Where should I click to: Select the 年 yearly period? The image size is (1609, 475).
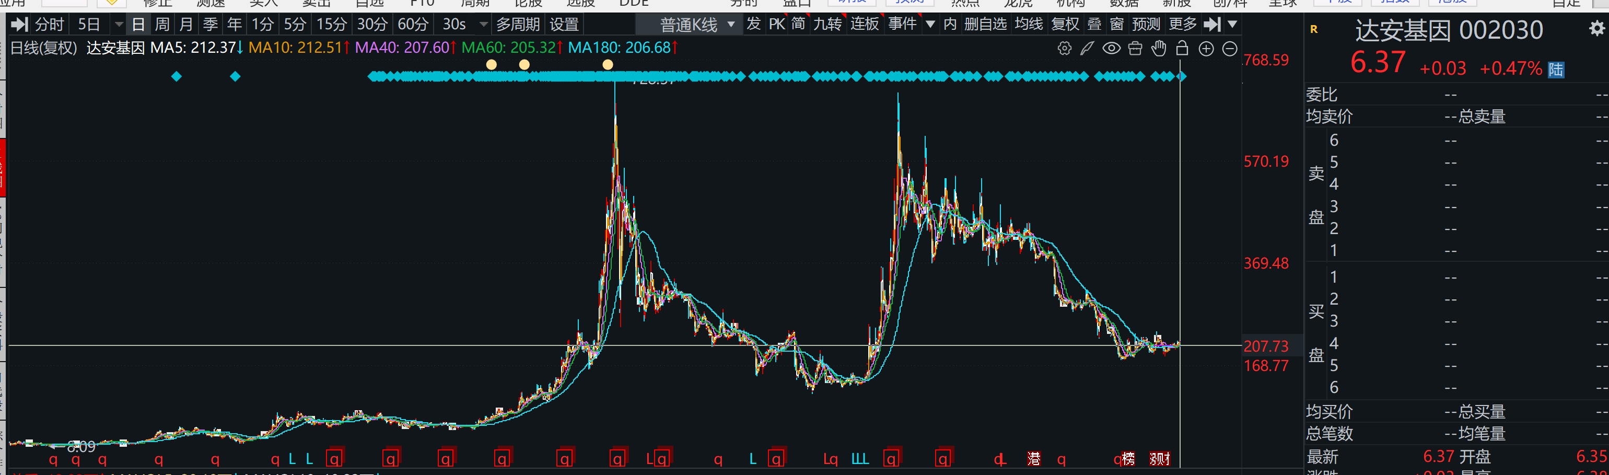234,25
